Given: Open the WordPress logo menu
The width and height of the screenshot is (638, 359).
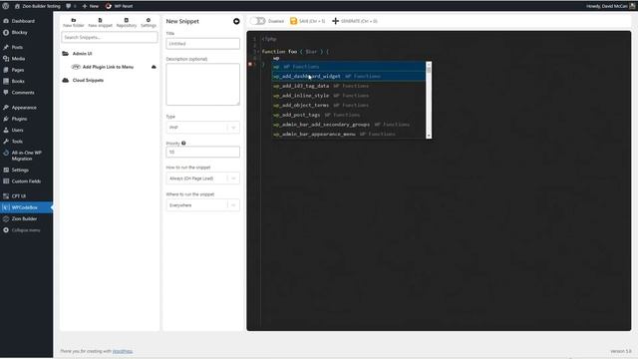Looking at the screenshot, I should click(6, 6).
